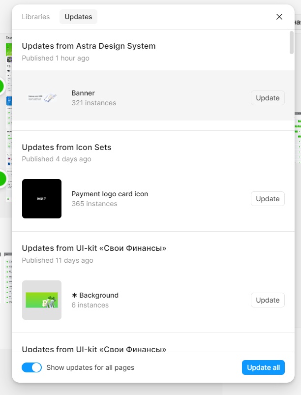301x395 pixels.
Task: Click the '6 instances' text
Action: point(90,305)
